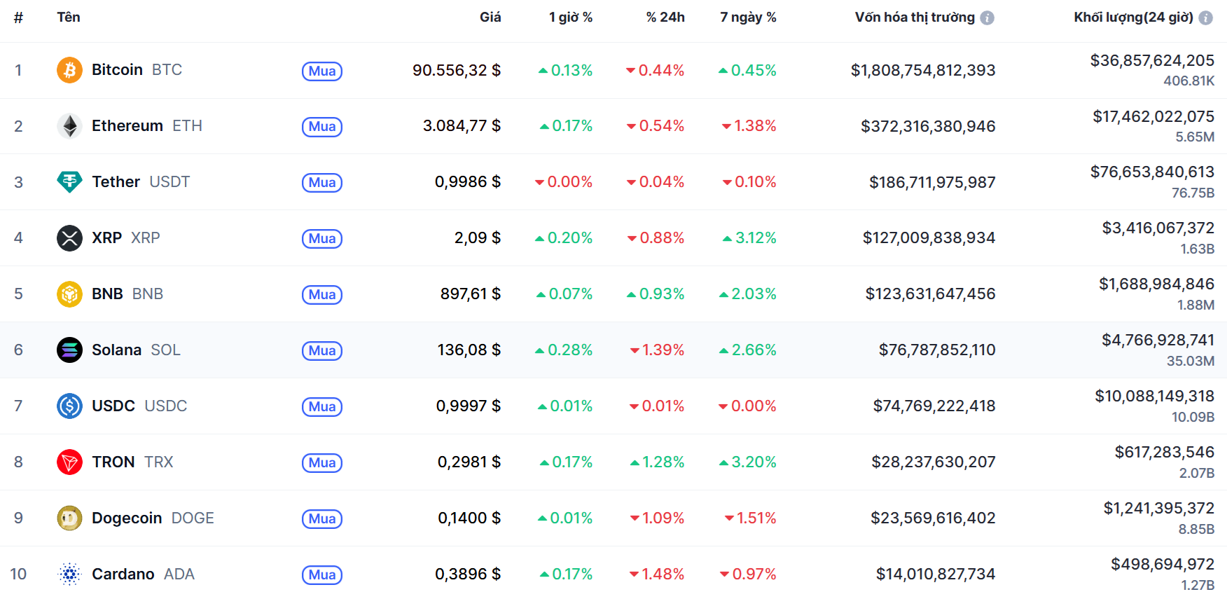Click the Cardano logo icon
Screen dimensions: 1227x599
69,574
